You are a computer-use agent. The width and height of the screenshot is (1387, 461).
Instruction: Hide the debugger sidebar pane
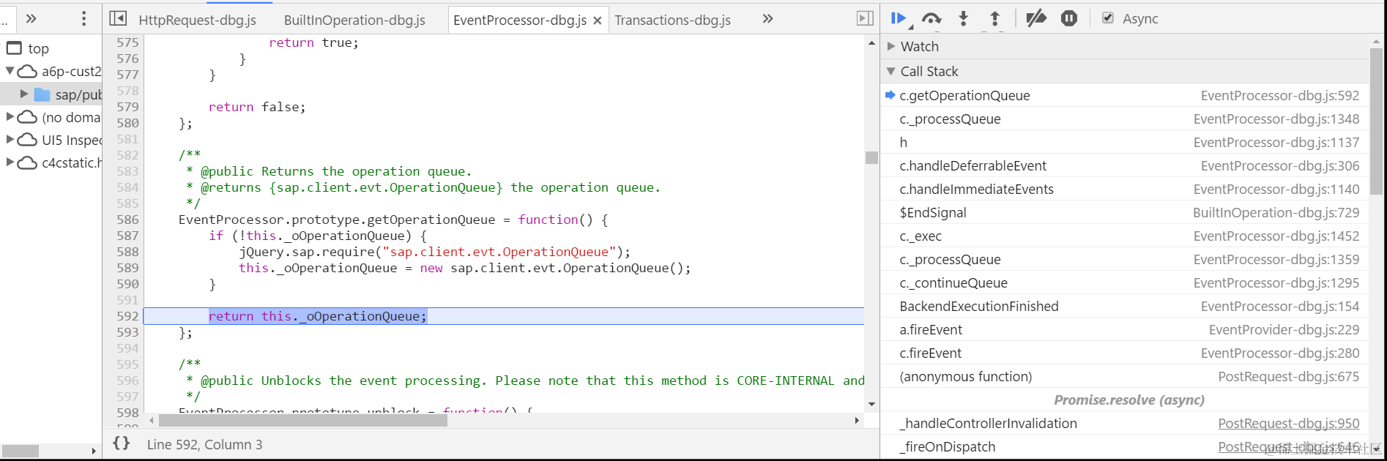865,18
